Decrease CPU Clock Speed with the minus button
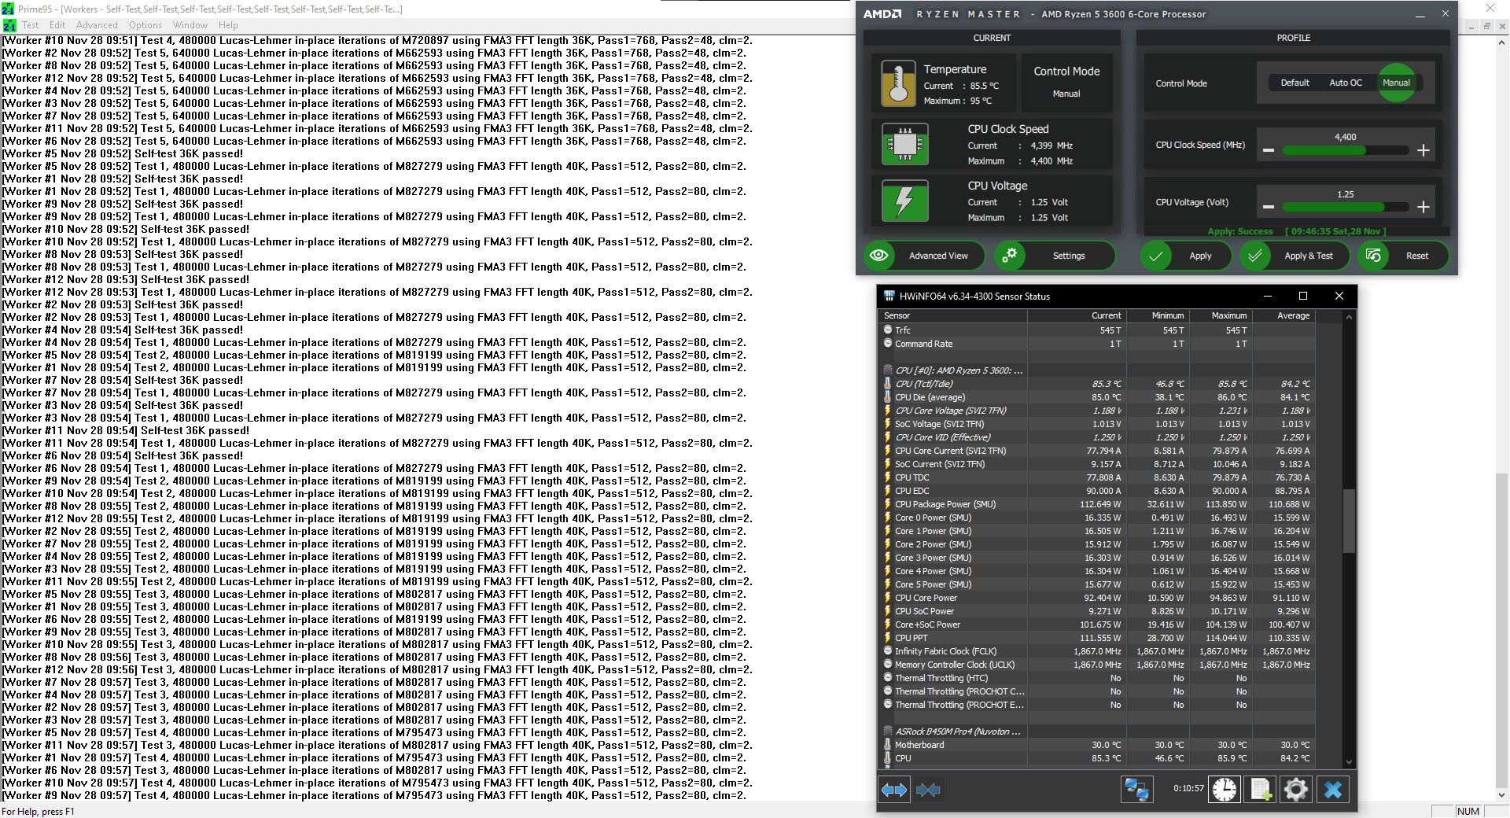The width and height of the screenshot is (1510, 818). pyautogui.click(x=1268, y=150)
